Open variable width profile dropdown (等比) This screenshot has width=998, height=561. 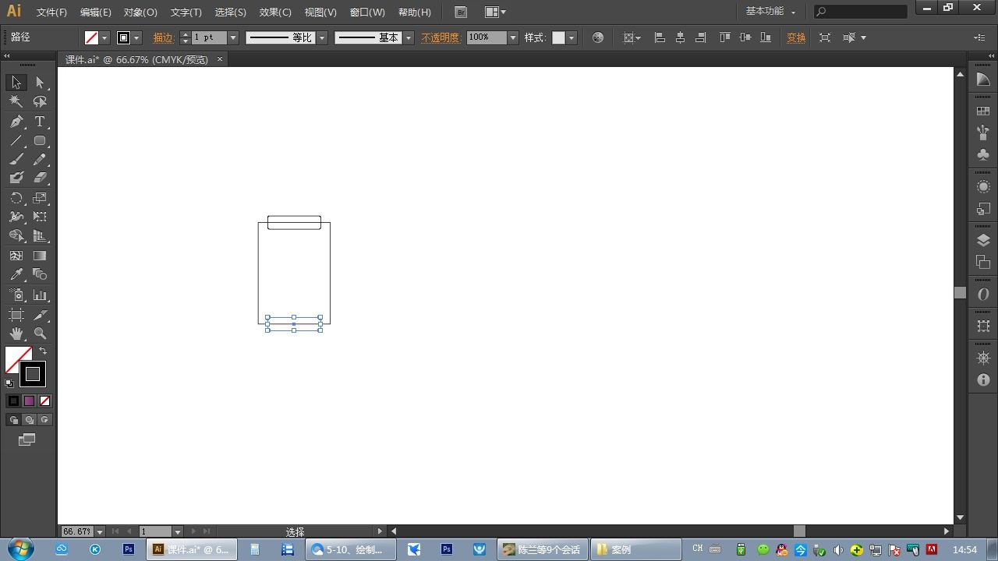coord(322,37)
